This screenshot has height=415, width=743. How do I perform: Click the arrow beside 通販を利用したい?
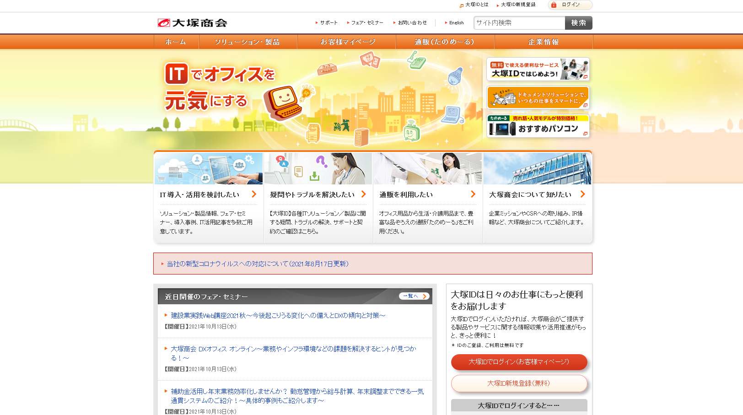tap(473, 194)
